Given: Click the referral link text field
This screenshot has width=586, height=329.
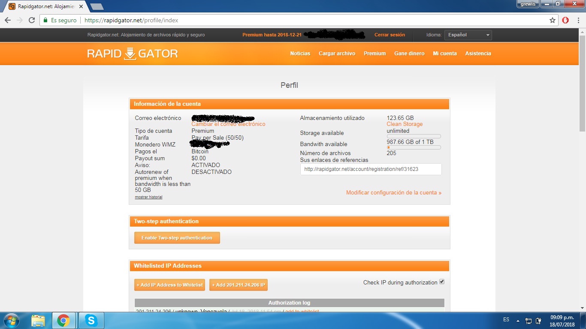Looking at the screenshot, I should tap(371, 169).
